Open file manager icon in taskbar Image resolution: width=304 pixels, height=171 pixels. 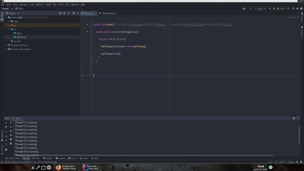[43, 167]
